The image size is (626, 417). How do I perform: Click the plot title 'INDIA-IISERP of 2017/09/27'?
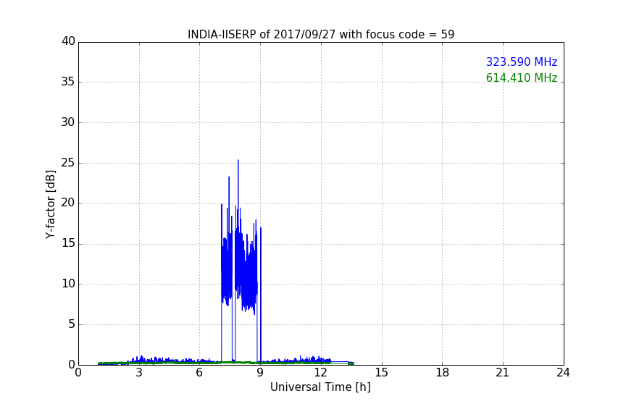[321, 35]
